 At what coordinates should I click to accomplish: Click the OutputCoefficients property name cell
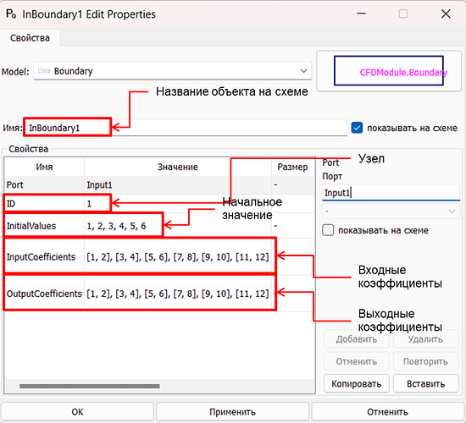click(45, 294)
